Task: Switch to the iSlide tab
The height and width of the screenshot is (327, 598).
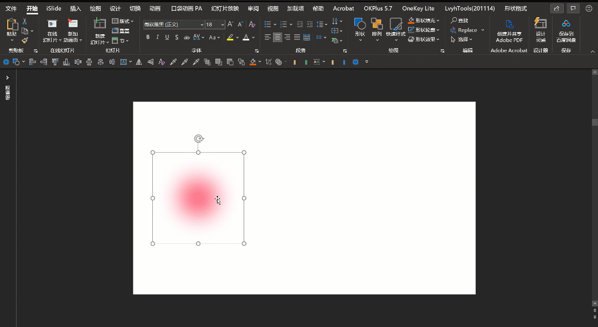Action: tap(54, 8)
